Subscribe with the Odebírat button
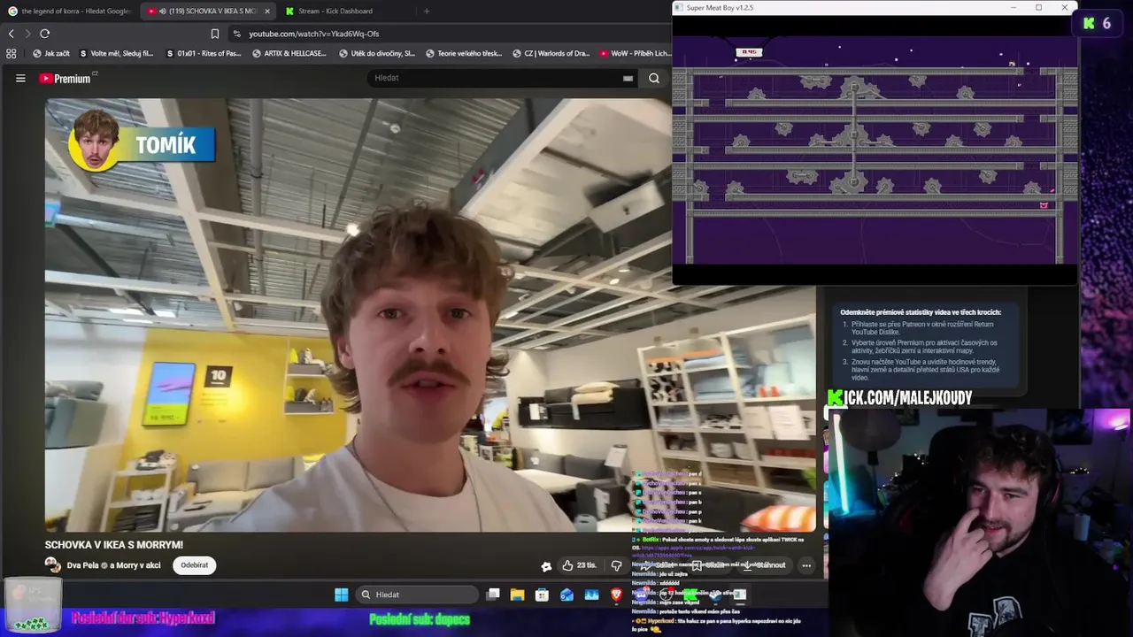 (x=195, y=564)
